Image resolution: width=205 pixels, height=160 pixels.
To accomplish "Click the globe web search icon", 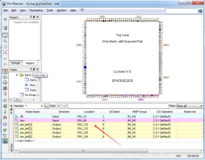I will 200,11.
